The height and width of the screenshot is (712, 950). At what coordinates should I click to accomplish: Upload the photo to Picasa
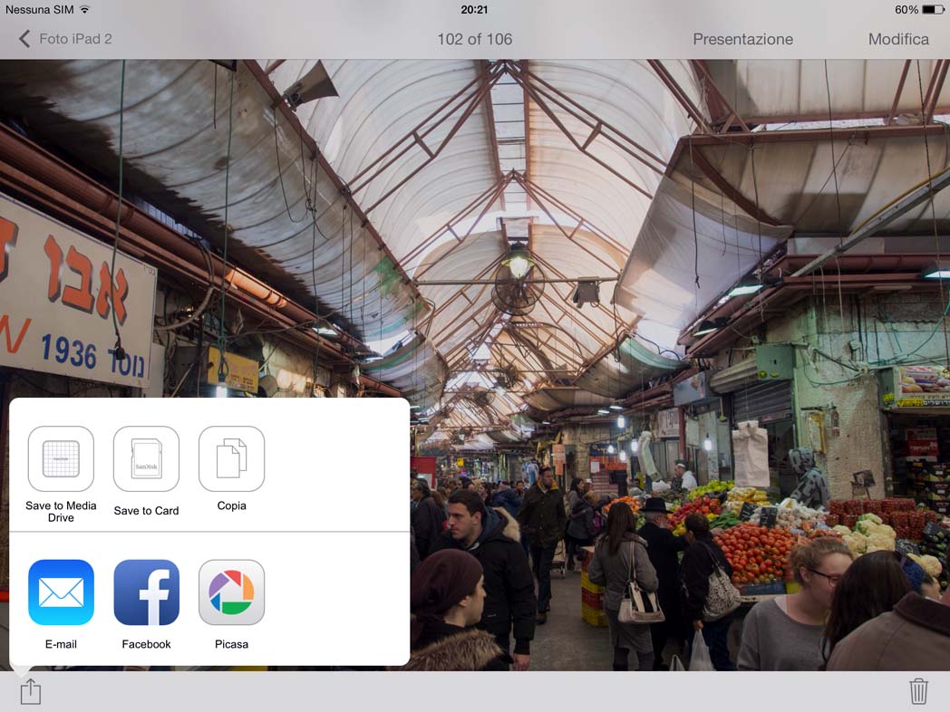tap(231, 592)
